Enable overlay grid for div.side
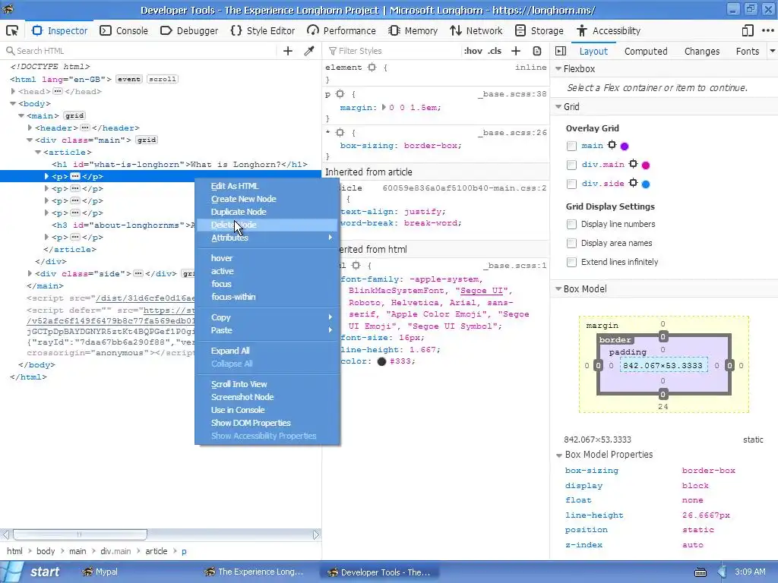The image size is (778, 583). point(571,184)
